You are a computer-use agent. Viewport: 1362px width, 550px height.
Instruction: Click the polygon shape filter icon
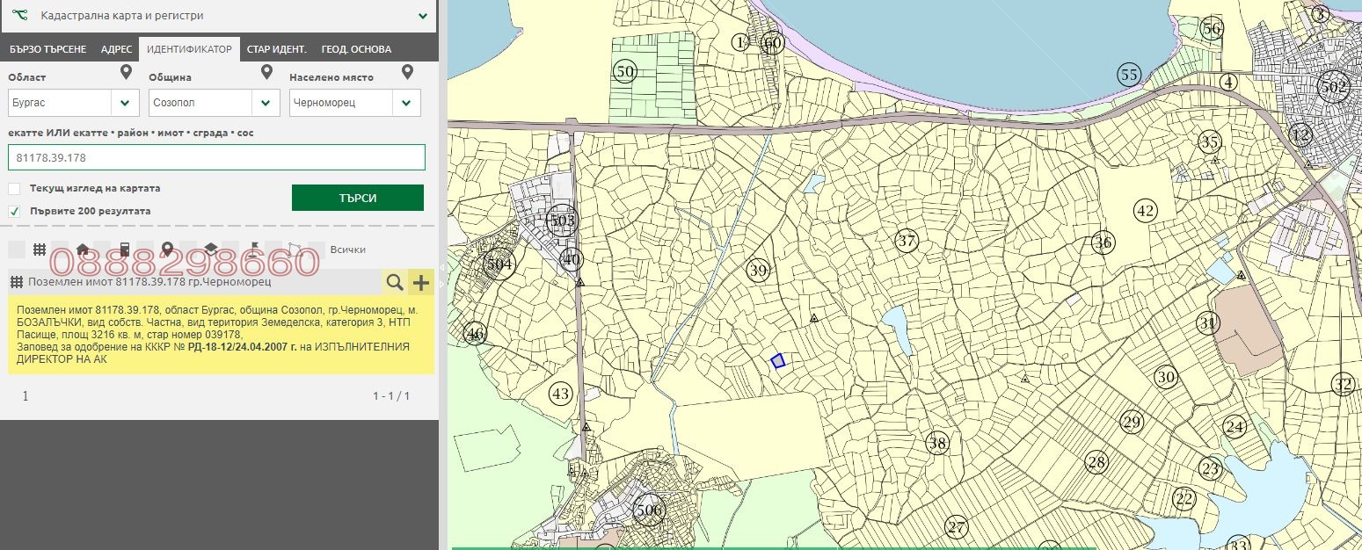pyautogui.click(x=295, y=250)
